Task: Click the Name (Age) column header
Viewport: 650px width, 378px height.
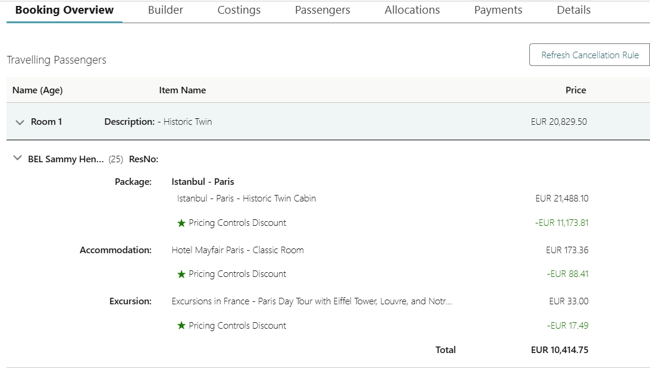Action: tap(37, 90)
